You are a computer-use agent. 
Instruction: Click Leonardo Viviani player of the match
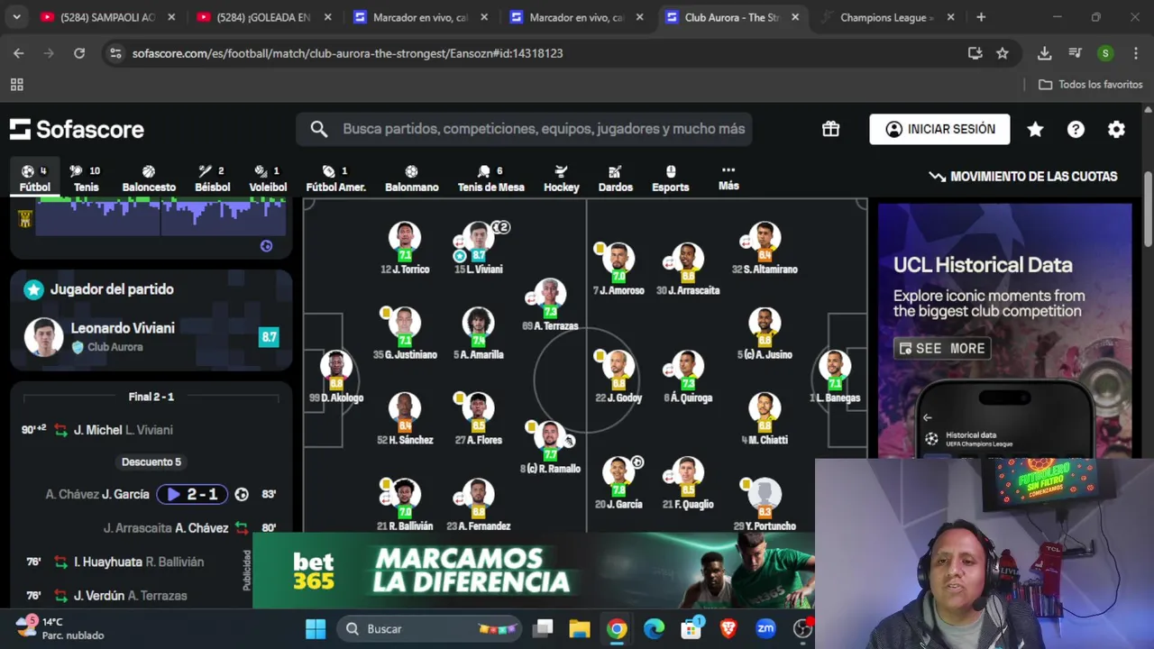[151, 337]
